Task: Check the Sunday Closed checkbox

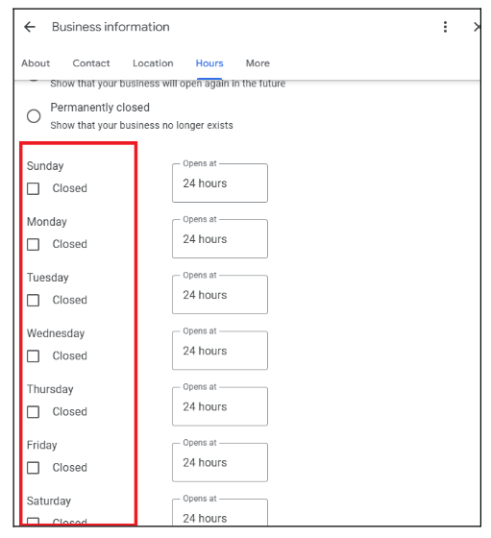Action: [x=34, y=188]
